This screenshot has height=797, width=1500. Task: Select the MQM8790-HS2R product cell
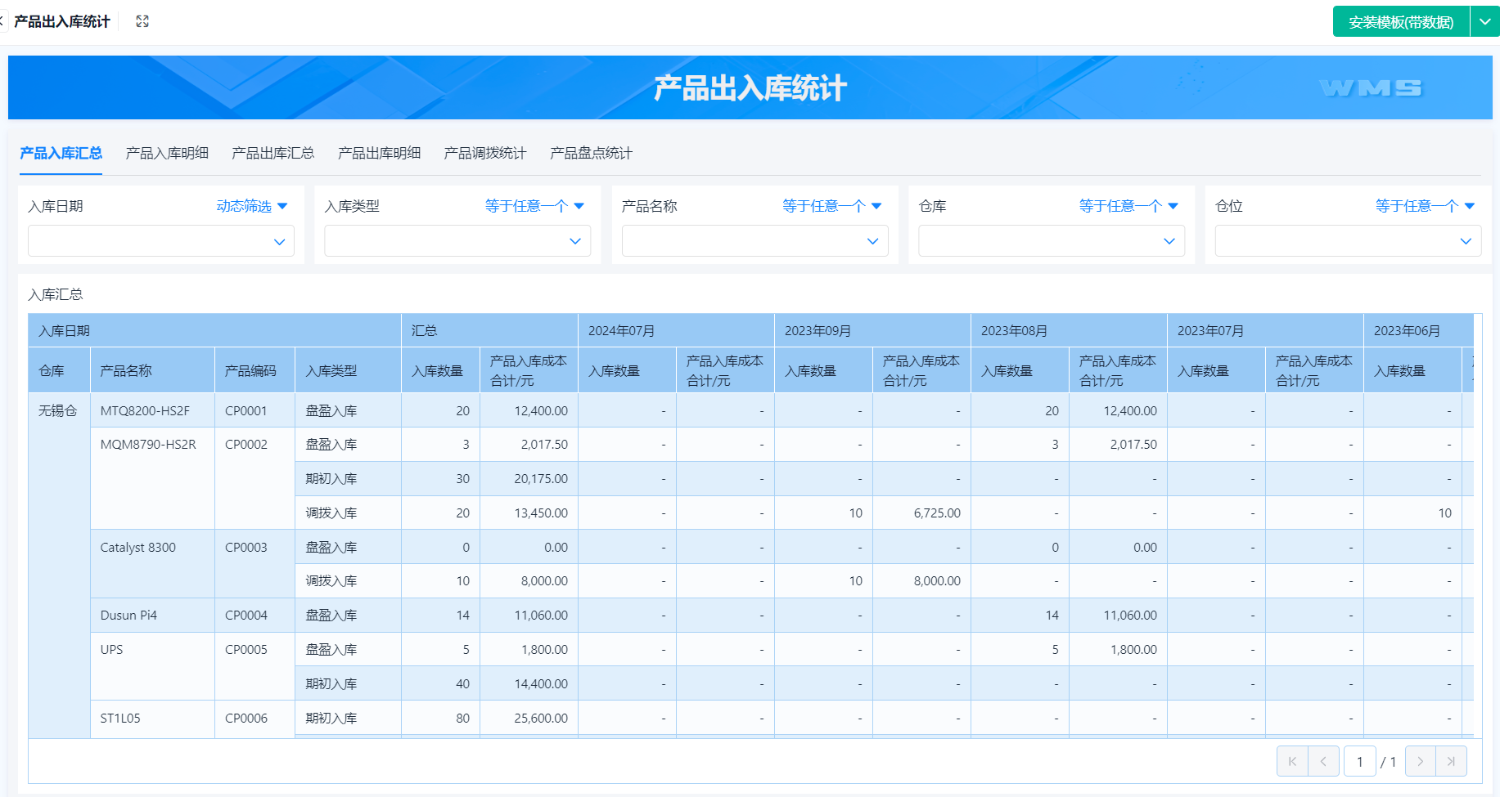click(152, 478)
